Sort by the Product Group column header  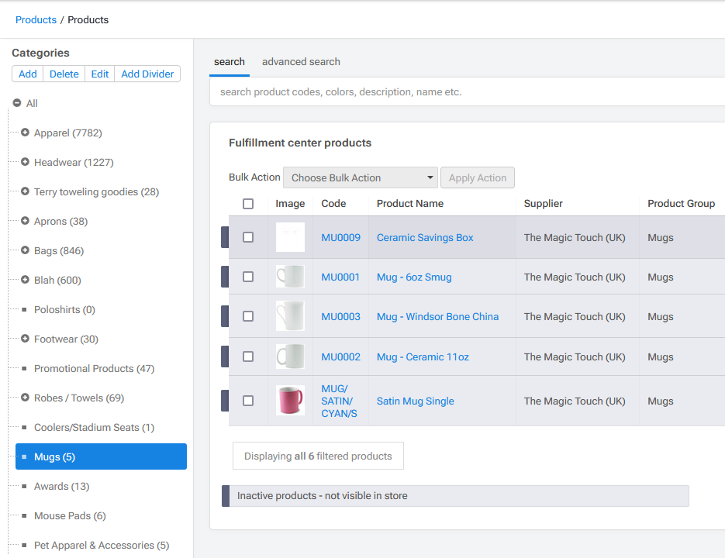pyautogui.click(x=681, y=203)
